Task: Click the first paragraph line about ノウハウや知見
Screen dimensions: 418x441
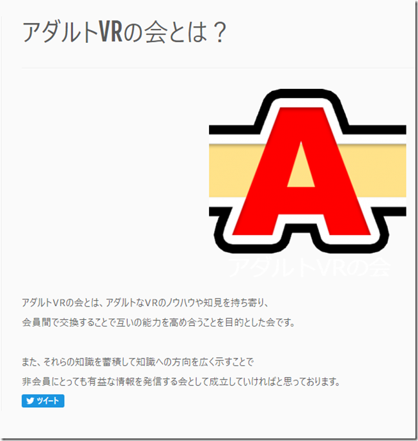Action: tap(145, 303)
